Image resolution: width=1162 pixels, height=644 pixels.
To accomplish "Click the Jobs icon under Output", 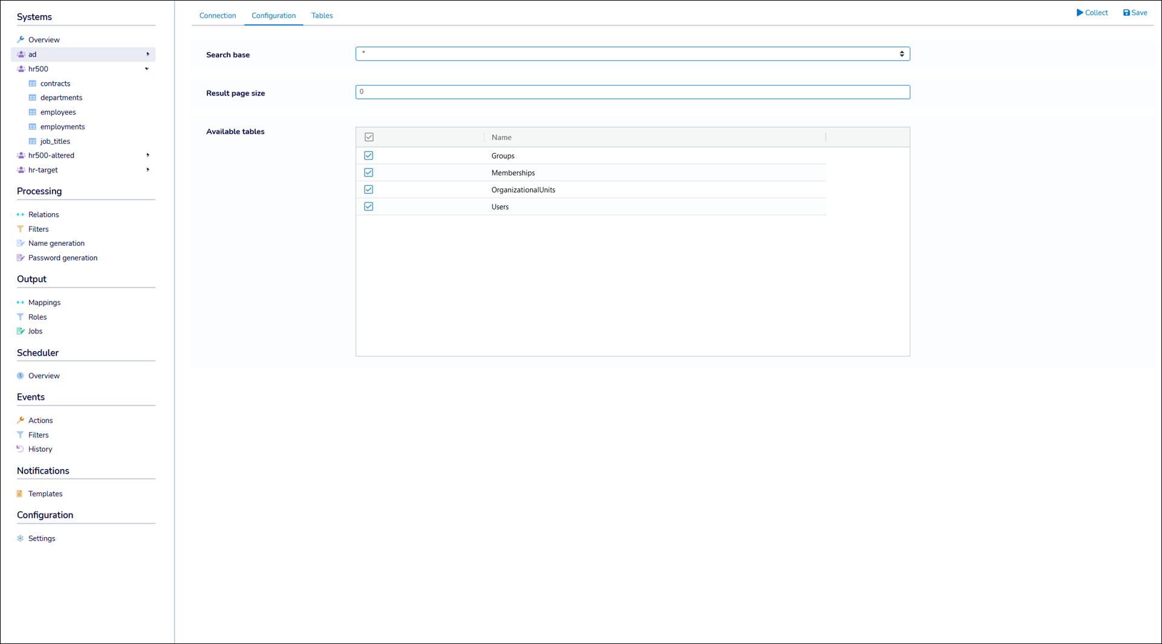I will [x=21, y=331].
